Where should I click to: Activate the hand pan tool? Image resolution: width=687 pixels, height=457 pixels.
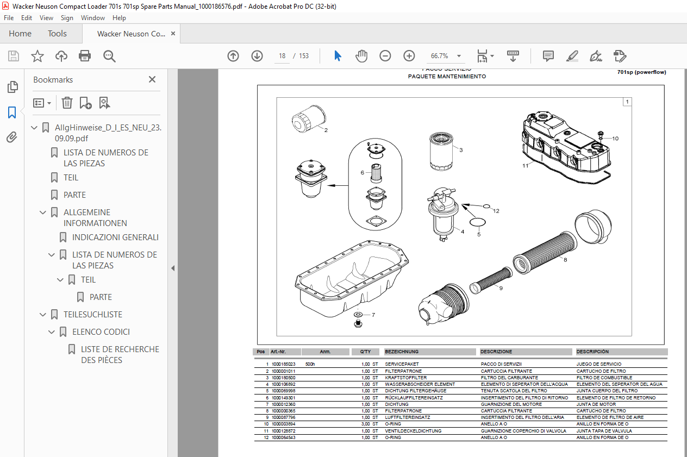click(x=361, y=56)
